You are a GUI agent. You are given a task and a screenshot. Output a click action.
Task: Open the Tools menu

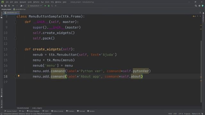tap(47, 2)
